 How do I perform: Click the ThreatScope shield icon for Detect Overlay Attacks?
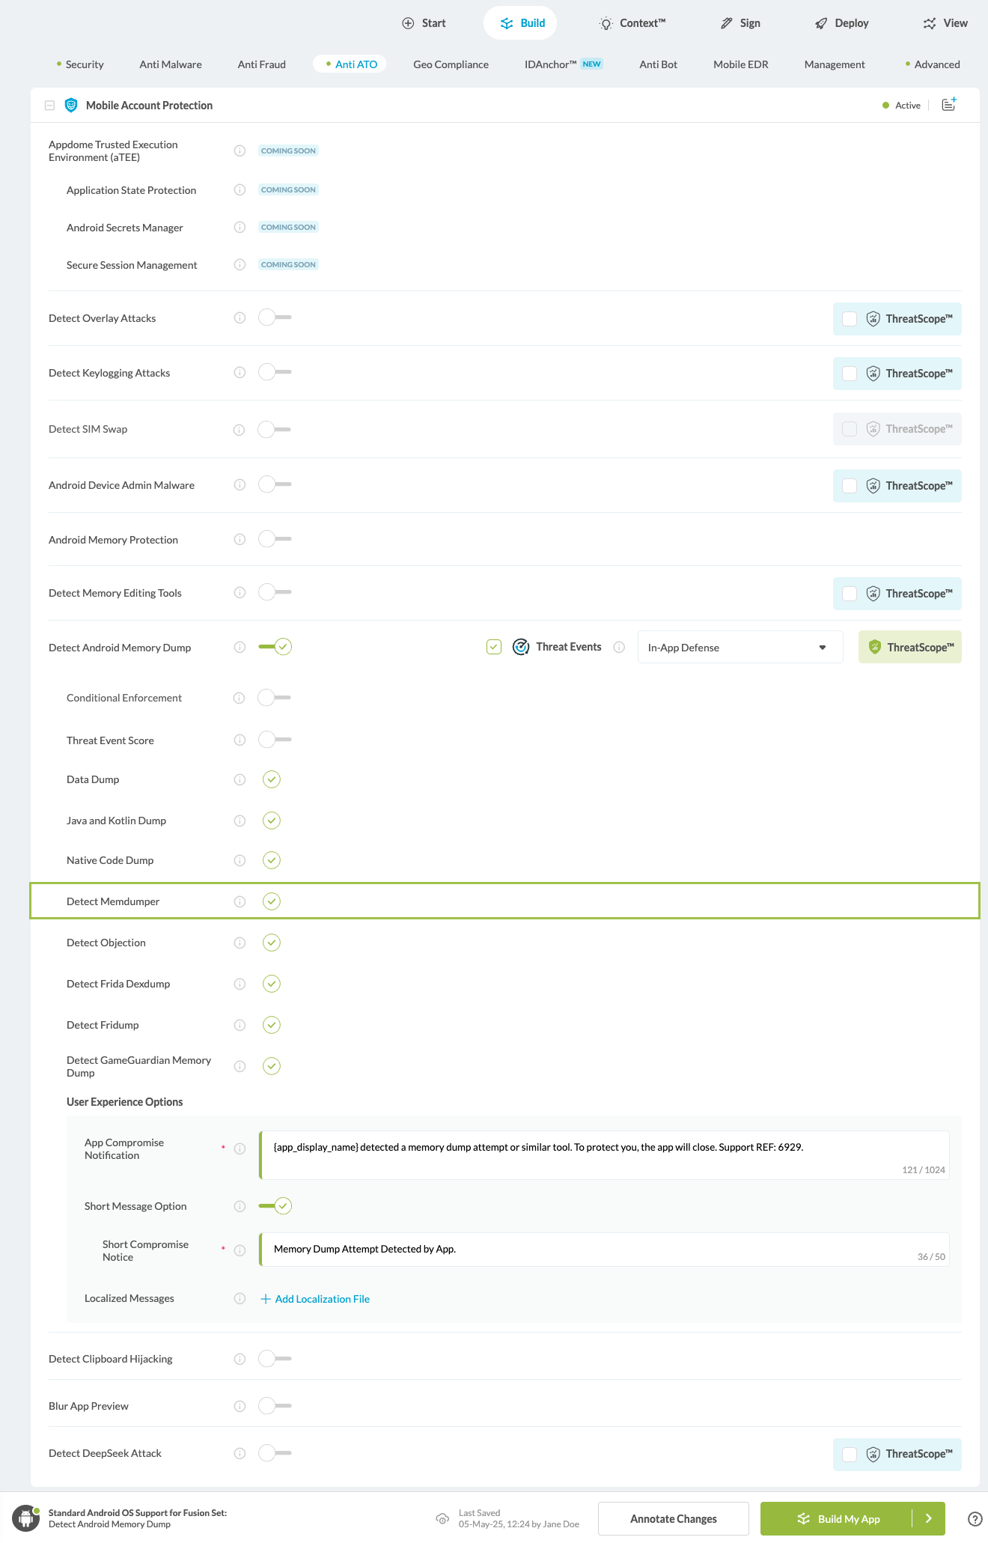pos(873,318)
